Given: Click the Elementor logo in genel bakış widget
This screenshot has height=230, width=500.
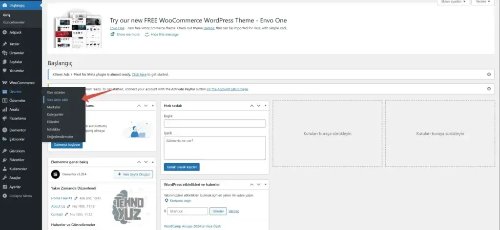Looking at the screenshot, I should 56,174.
